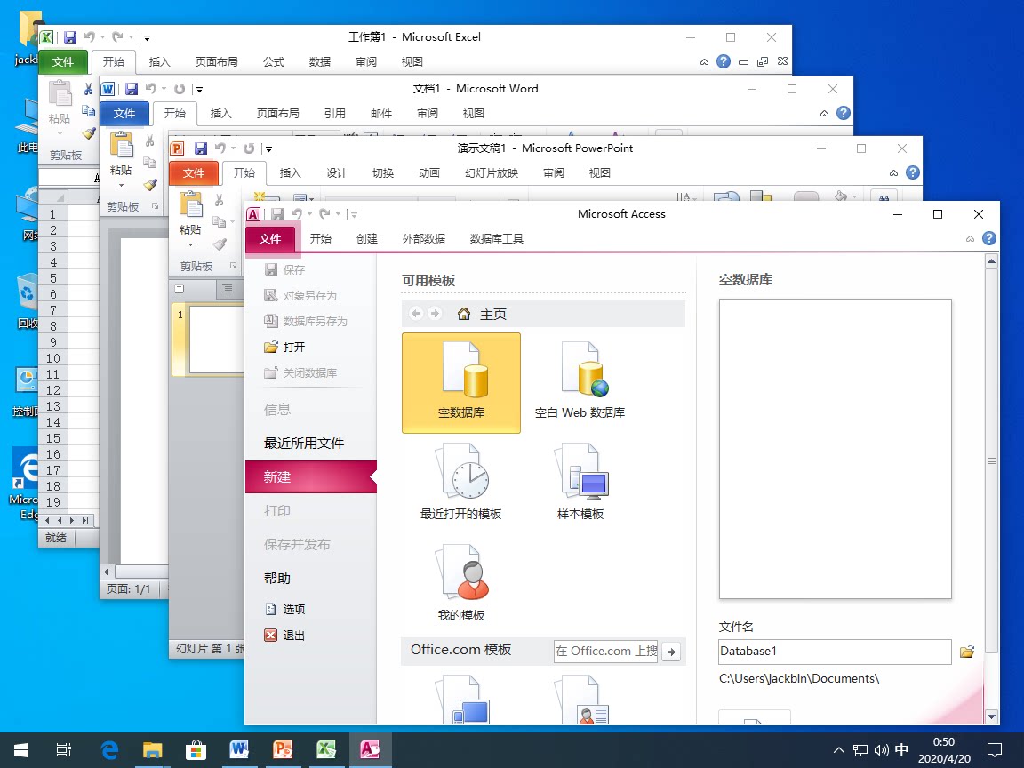1024x768 pixels.
Task: Click the Access help question mark icon
Action: coord(989,238)
